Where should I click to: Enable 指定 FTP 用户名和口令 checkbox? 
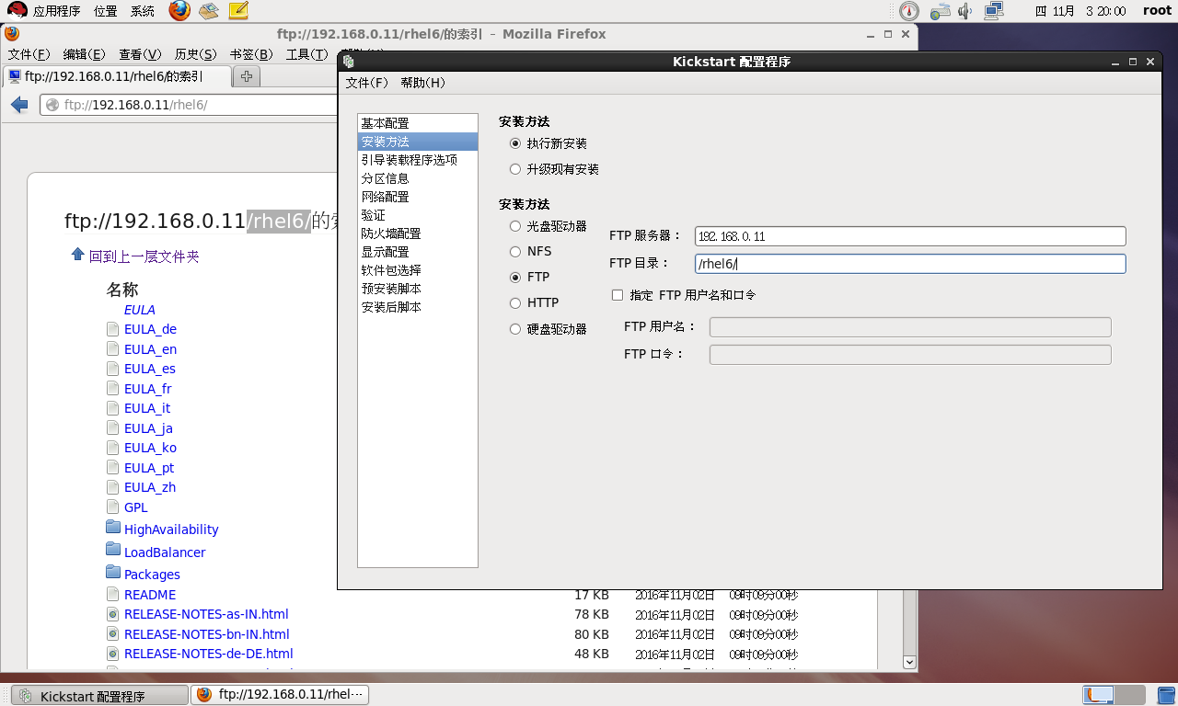point(618,295)
